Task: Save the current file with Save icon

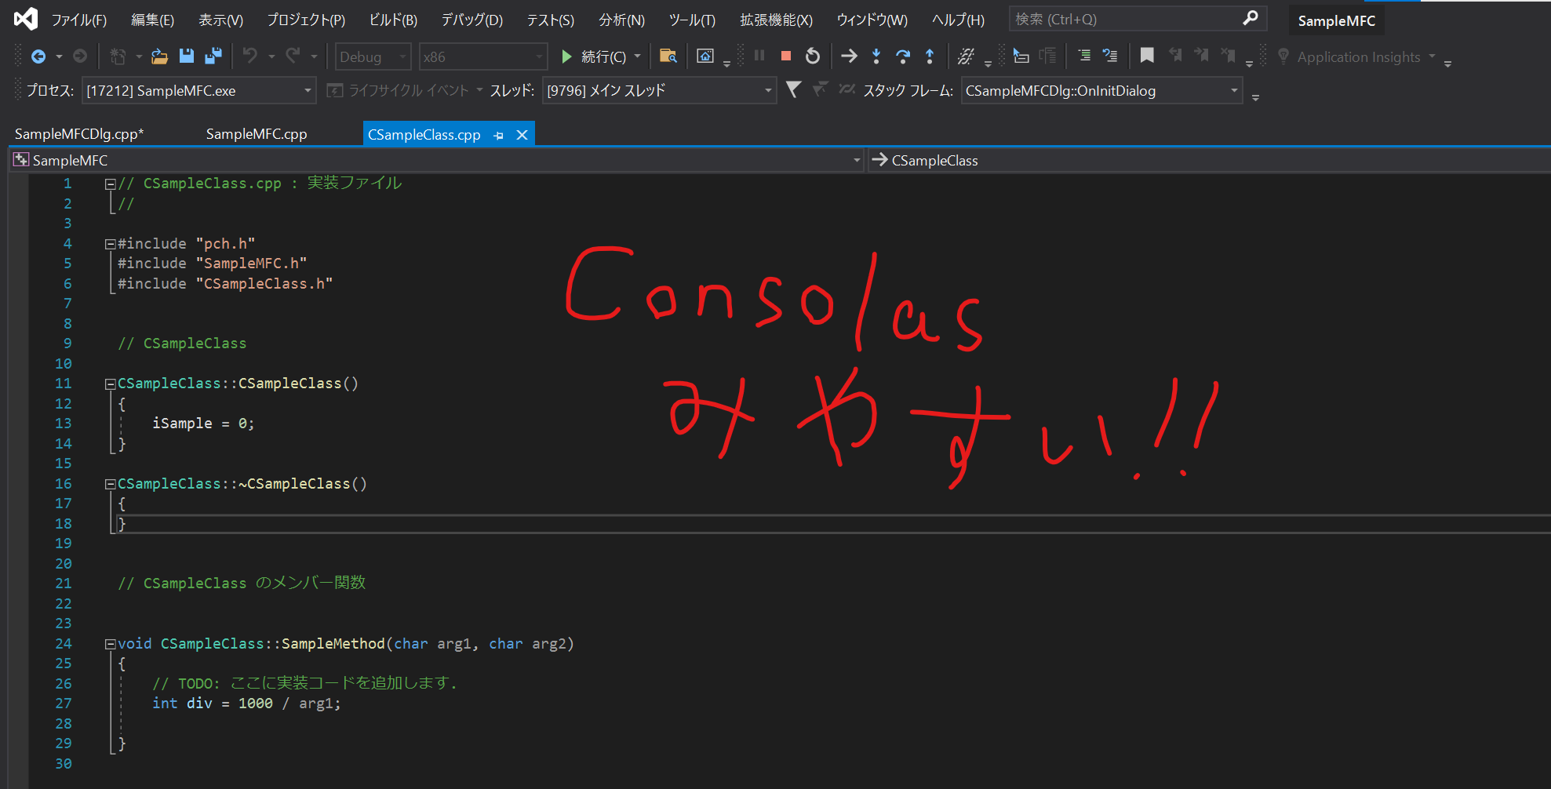Action: 187,56
